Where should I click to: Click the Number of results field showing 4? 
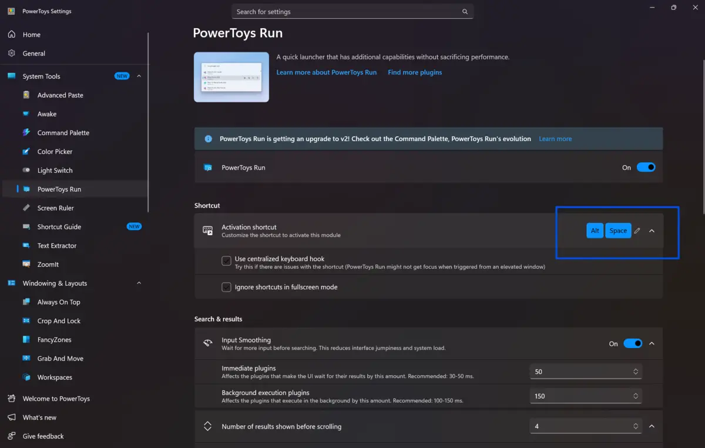click(x=586, y=426)
